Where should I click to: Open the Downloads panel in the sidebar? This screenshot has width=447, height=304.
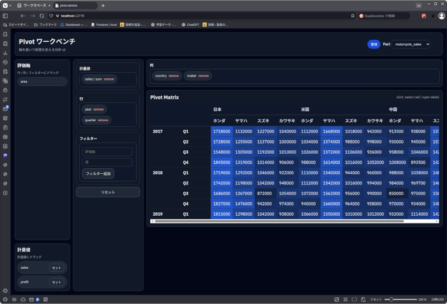click(5, 54)
